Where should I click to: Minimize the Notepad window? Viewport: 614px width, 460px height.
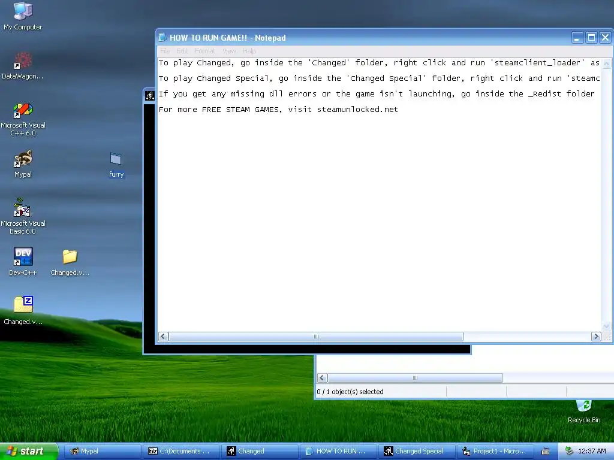click(x=577, y=38)
